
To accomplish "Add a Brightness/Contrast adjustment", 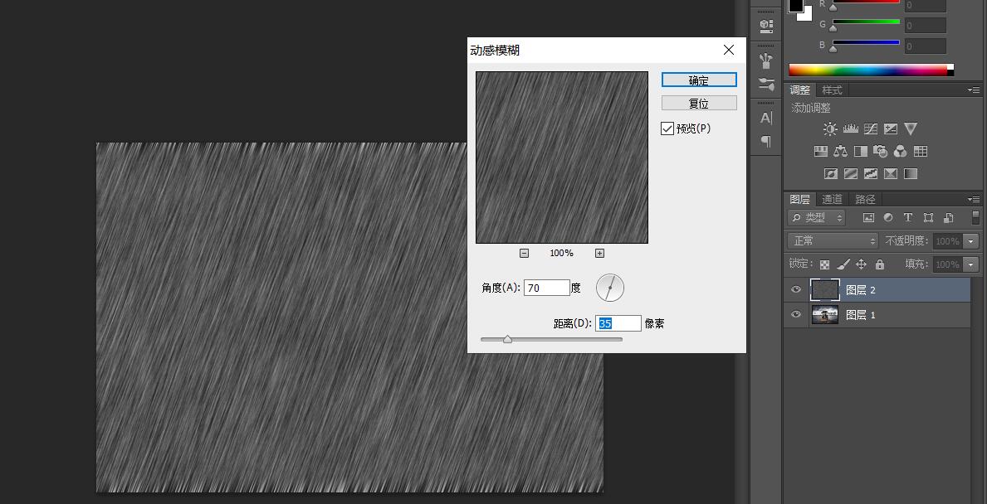I will click(830, 129).
